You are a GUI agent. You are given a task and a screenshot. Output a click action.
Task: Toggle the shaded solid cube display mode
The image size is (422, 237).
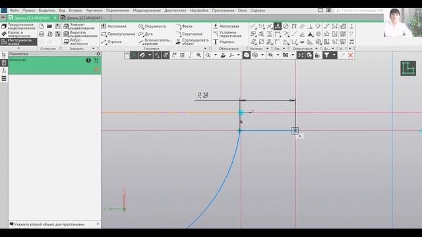247,55
